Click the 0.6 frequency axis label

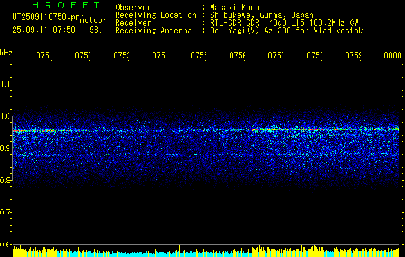click(6, 244)
